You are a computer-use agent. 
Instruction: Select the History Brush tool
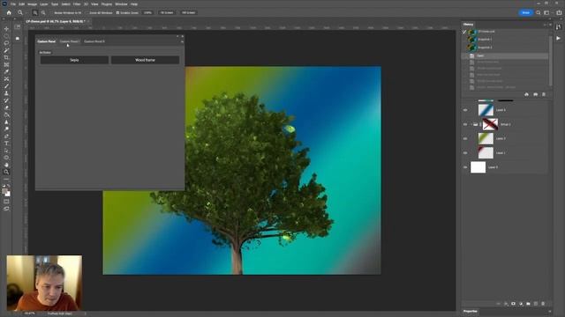pyautogui.click(x=6, y=100)
